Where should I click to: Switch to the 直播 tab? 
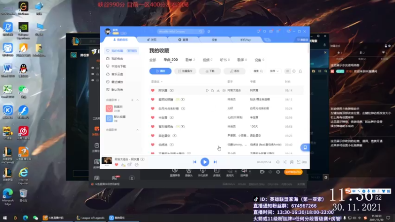pyautogui.click(x=183, y=40)
